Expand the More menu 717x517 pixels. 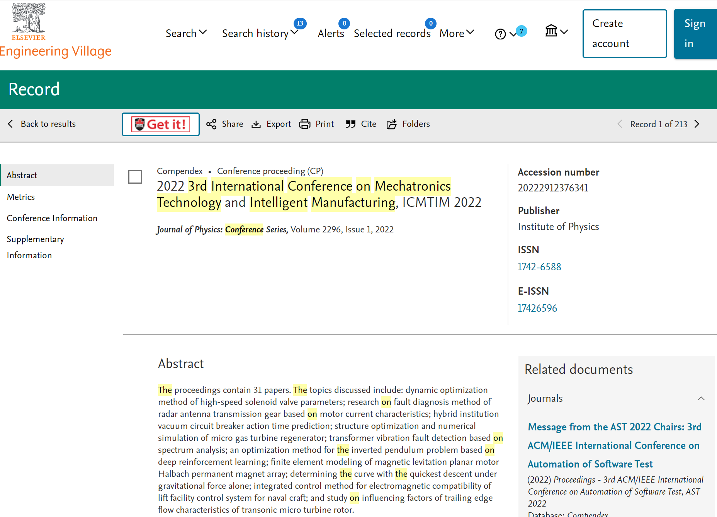point(457,33)
